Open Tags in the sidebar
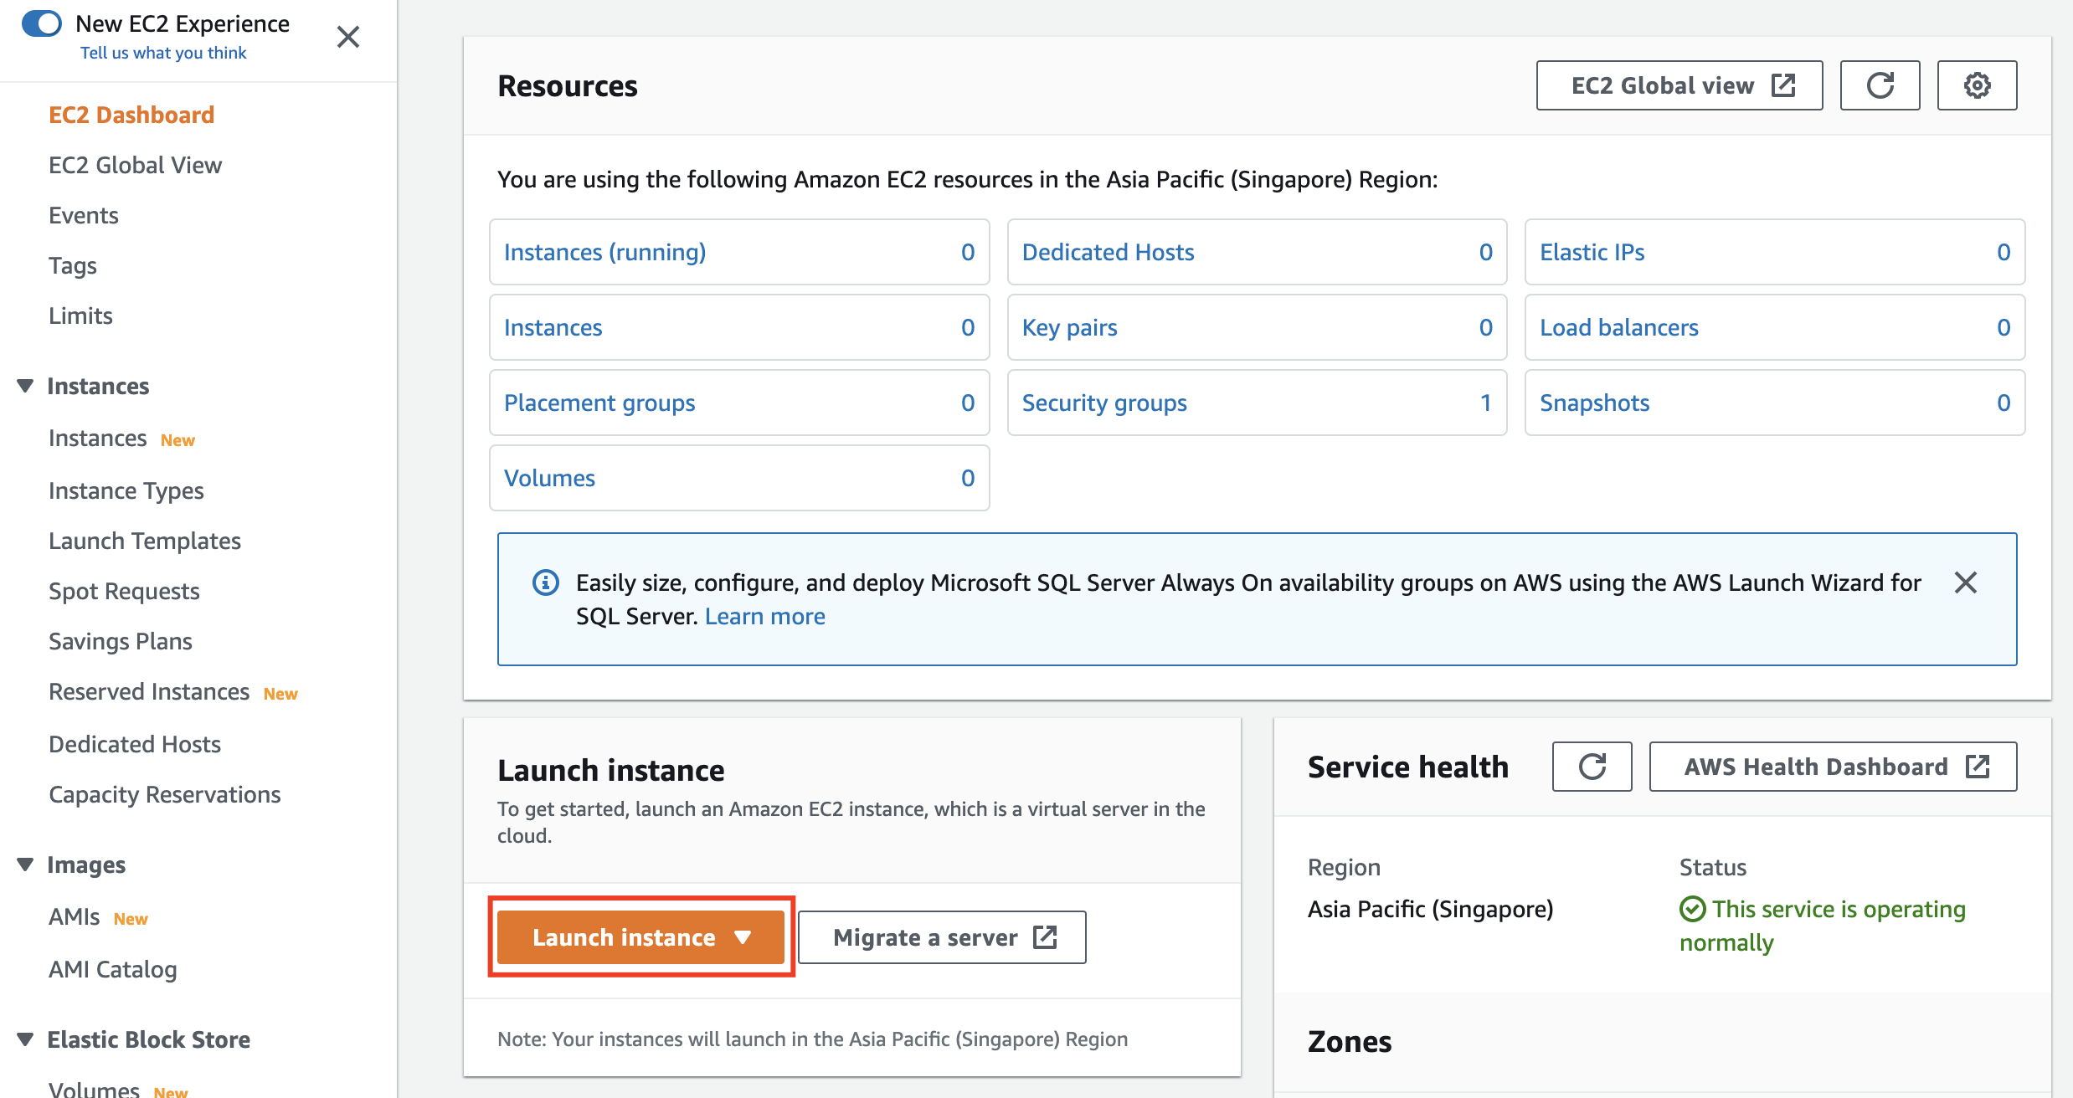The height and width of the screenshot is (1098, 2073). pos(73,265)
